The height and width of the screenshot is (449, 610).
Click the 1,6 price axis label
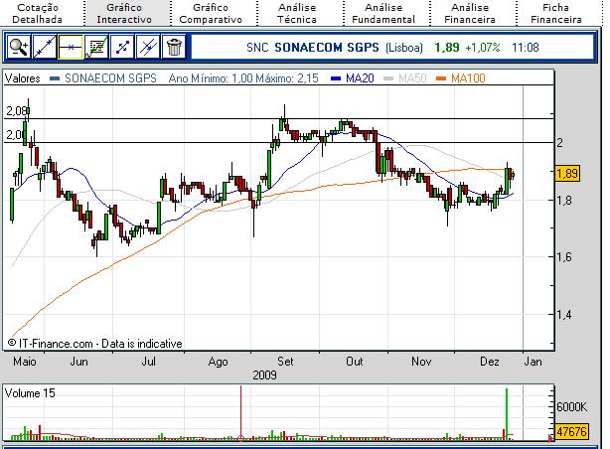[x=564, y=257]
